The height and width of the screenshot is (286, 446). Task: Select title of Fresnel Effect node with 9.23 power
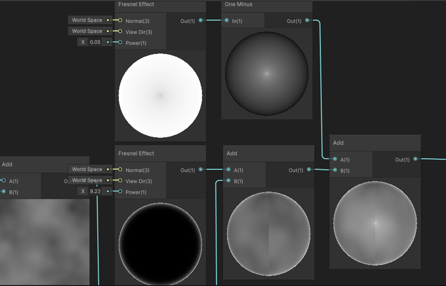(x=136, y=153)
